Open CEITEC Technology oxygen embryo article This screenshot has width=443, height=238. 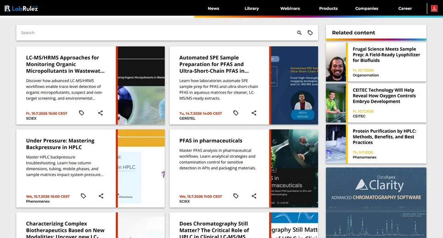pyautogui.click(x=384, y=96)
